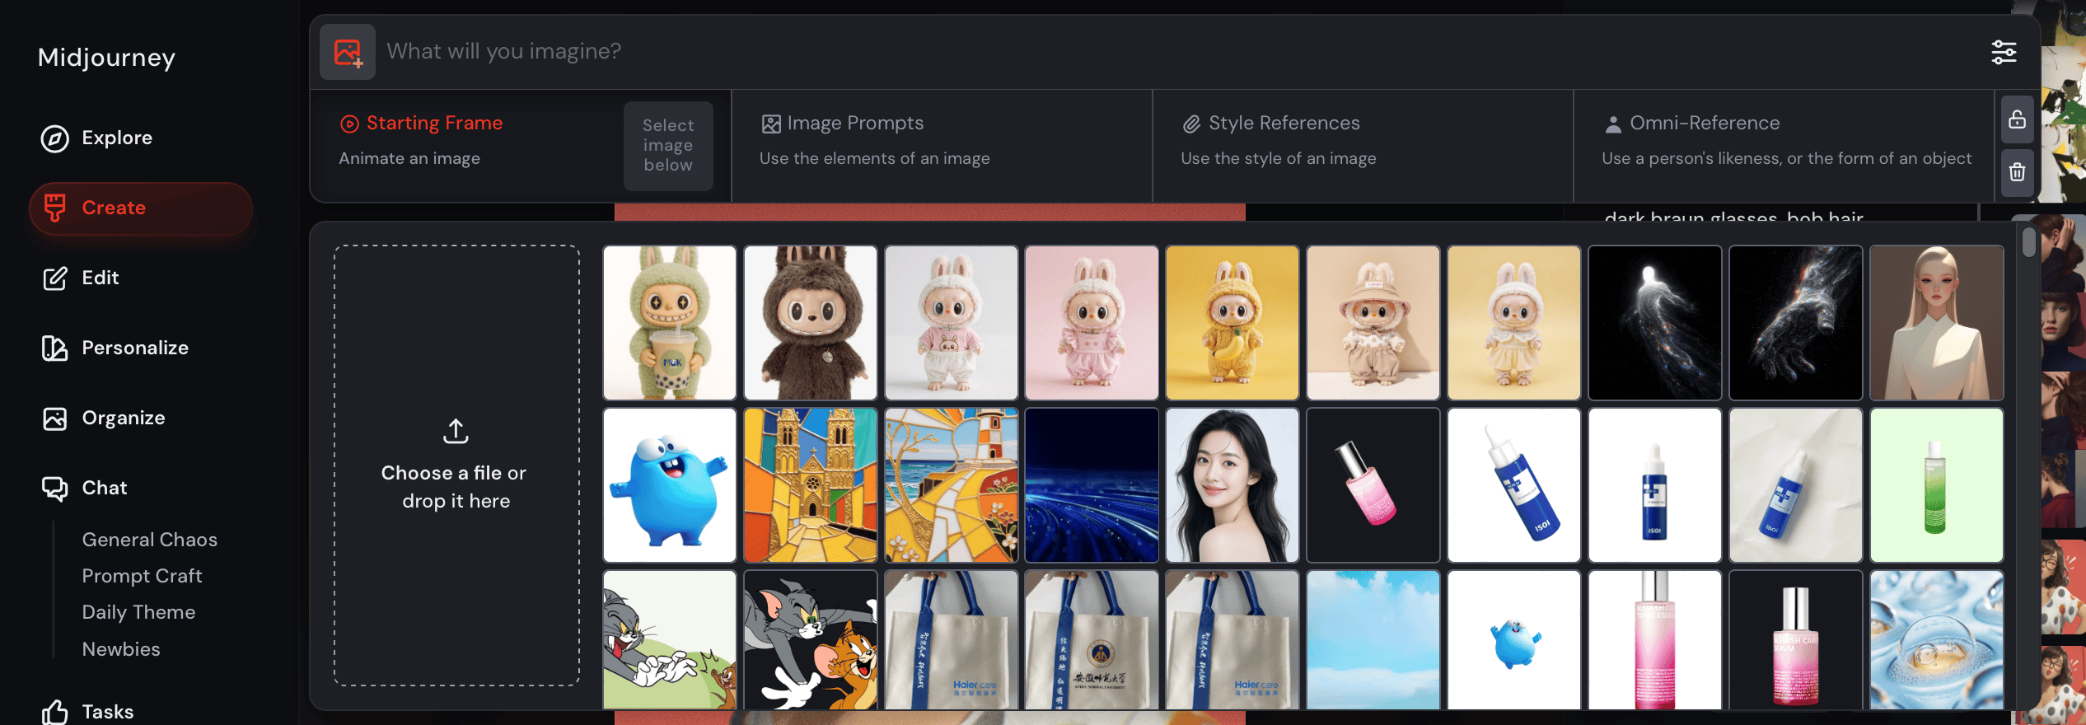Open the General Chaos chat room
This screenshot has width=2086, height=725.
click(150, 540)
